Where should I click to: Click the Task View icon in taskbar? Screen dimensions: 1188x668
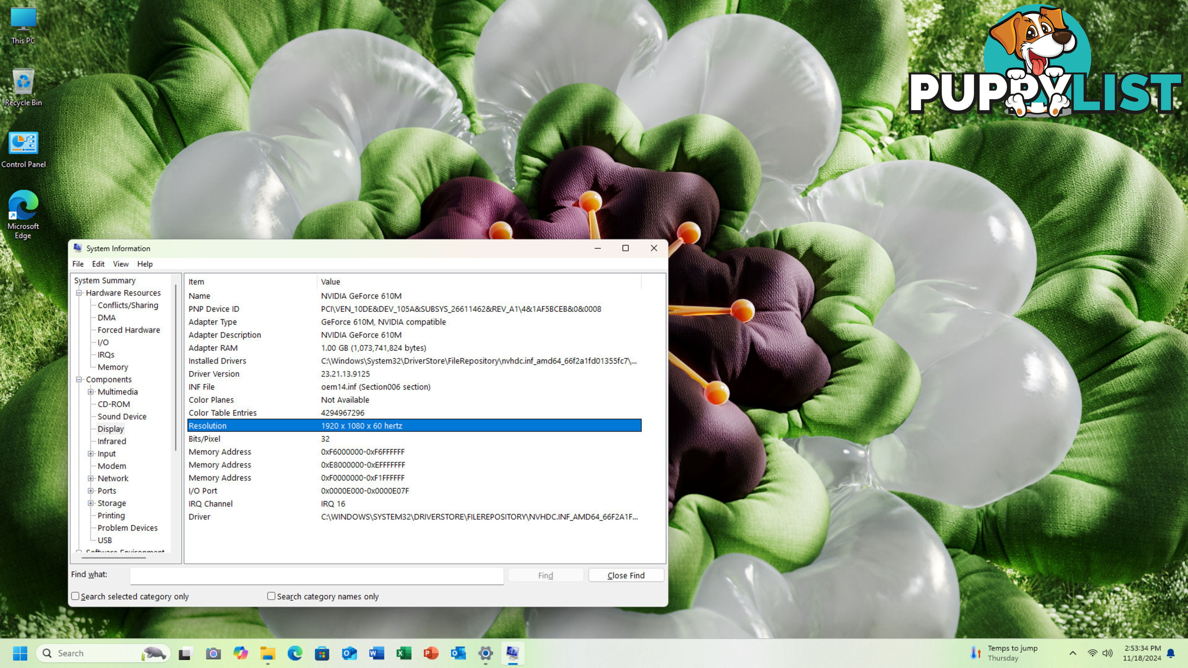185,653
